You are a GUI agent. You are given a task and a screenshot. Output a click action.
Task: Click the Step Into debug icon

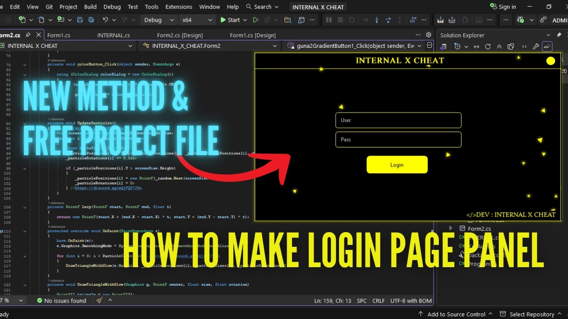pos(377,20)
